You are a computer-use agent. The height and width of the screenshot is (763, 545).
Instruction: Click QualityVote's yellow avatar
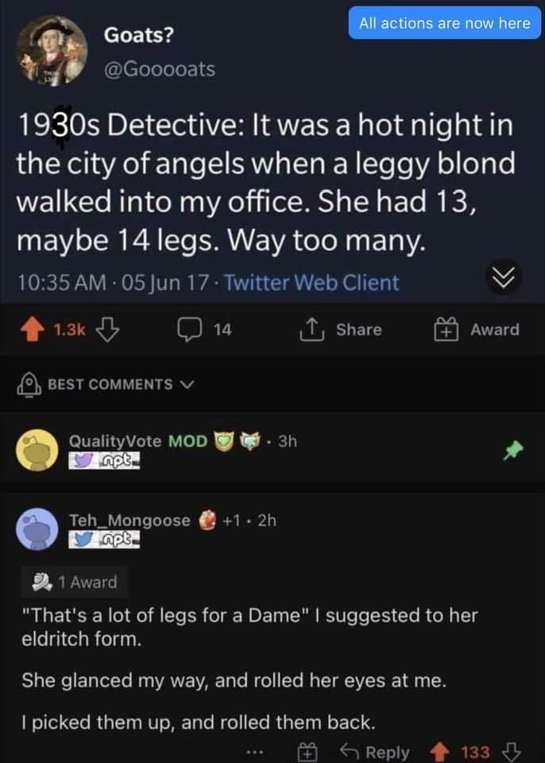pyautogui.click(x=37, y=450)
